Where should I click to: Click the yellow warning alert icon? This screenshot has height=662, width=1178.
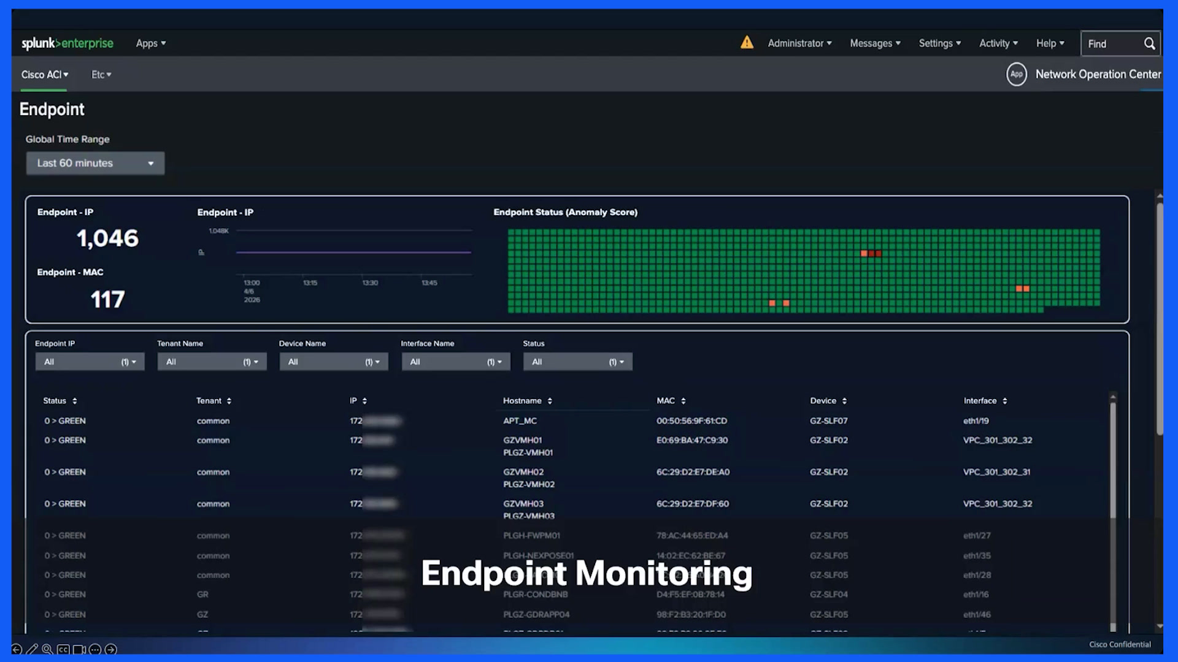(x=747, y=42)
